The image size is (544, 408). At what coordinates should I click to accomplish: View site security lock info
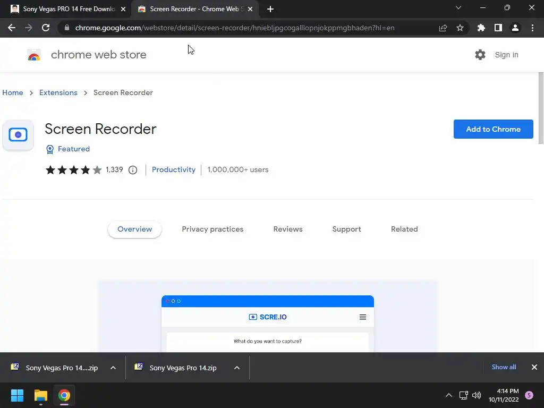[67, 28]
